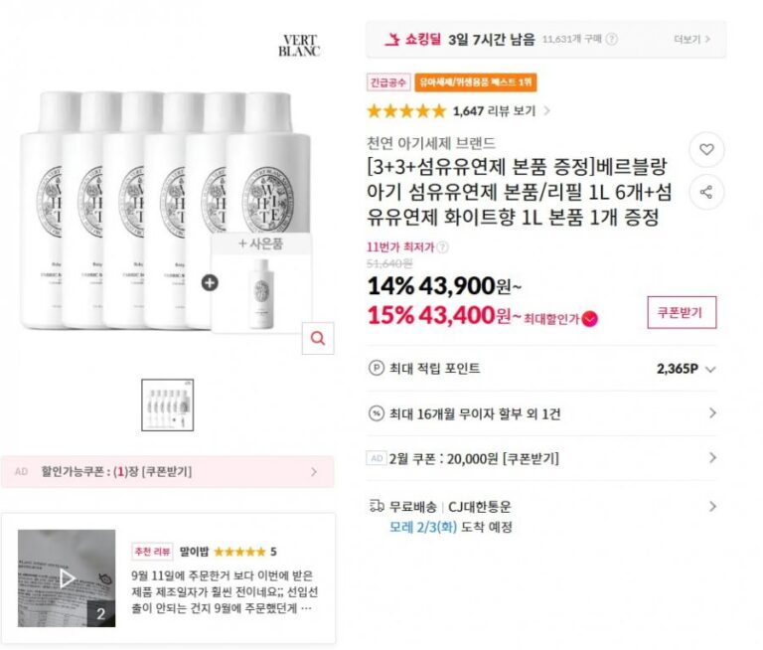This screenshot has width=763, height=650.
Task: Open the 2월 쿠폰 row chevron
Action: tap(711, 458)
